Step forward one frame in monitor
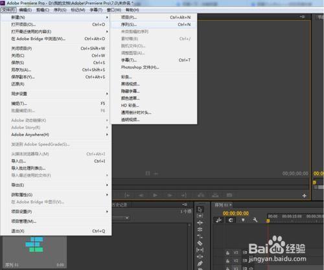Image resolution: width=324 pixels, height=270 pixels. (170, 196)
